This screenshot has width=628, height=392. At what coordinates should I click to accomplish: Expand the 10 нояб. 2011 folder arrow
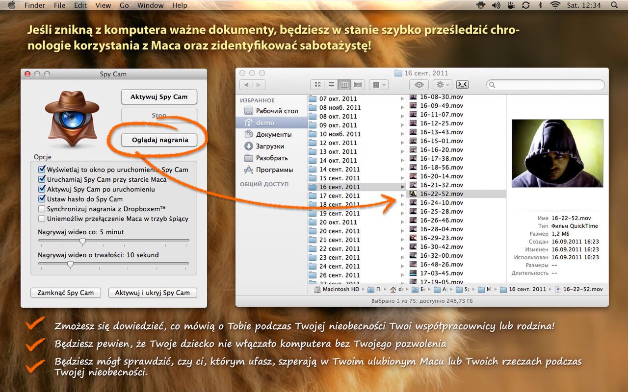[403, 134]
